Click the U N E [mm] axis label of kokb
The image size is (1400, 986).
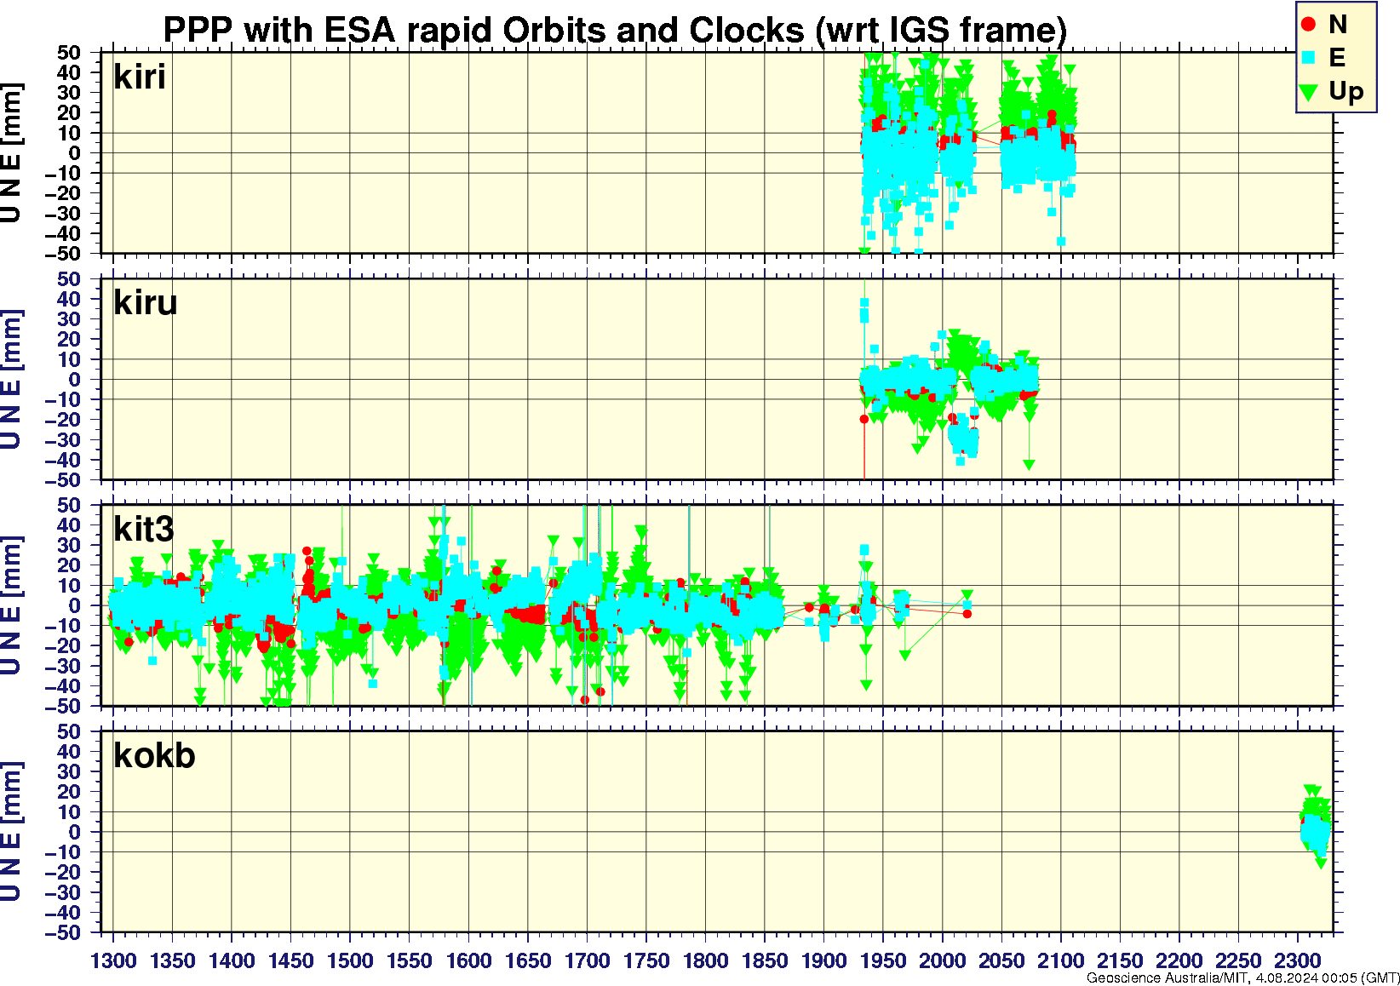click(x=11, y=832)
